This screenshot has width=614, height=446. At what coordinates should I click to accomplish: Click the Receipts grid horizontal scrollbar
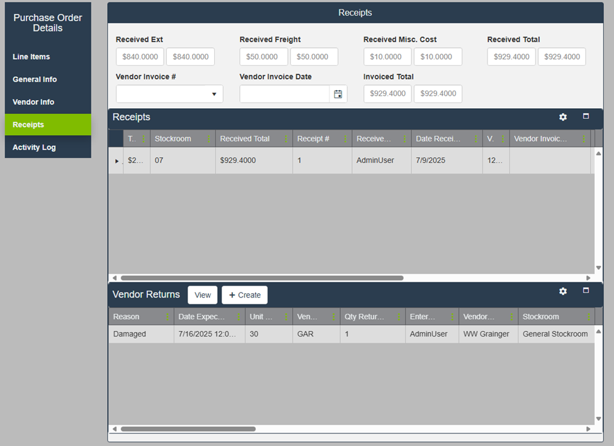click(x=261, y=277)
